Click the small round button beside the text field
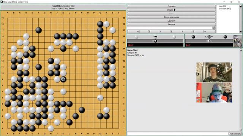The height and width of the screenshot is (136, 243). [x=214, y=28]
